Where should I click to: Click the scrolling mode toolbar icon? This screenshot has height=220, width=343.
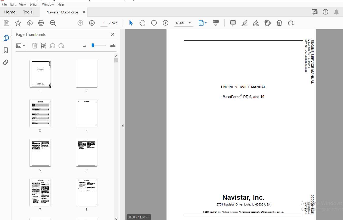point(216,23)
